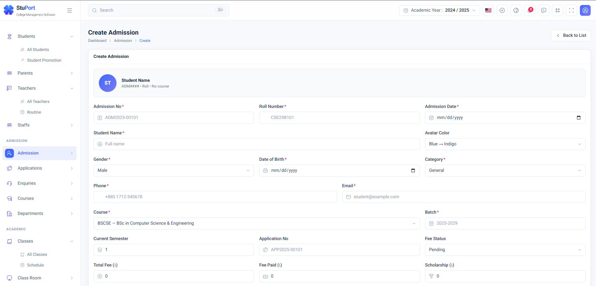Open Schedule menu item
The image size is (596, 286).
click(35, 265)
